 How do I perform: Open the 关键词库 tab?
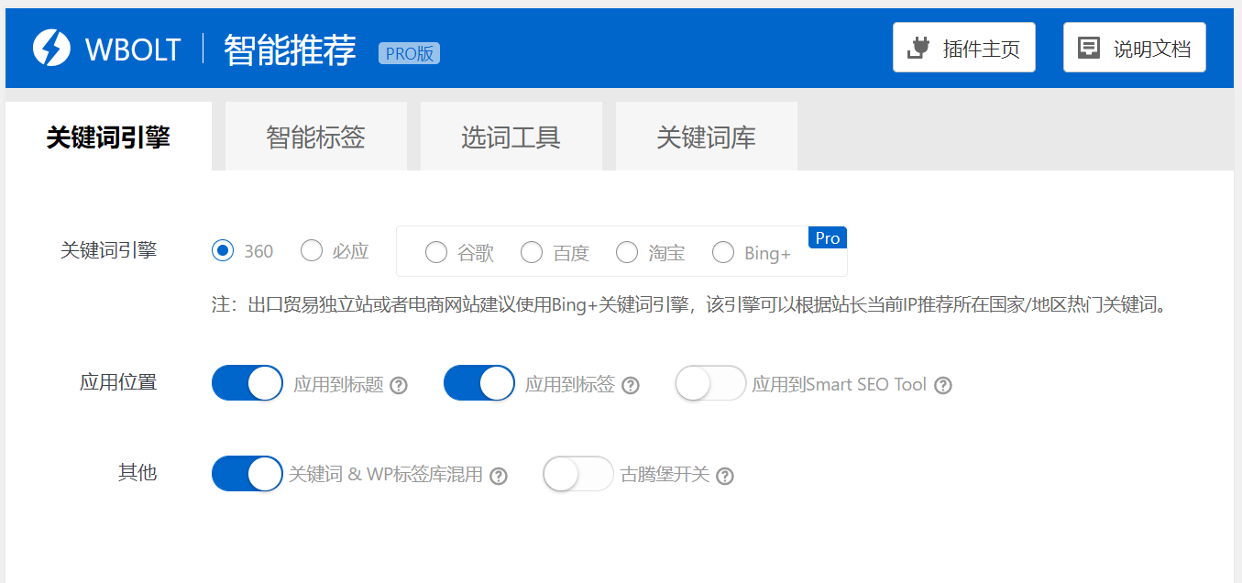point(707,137)
